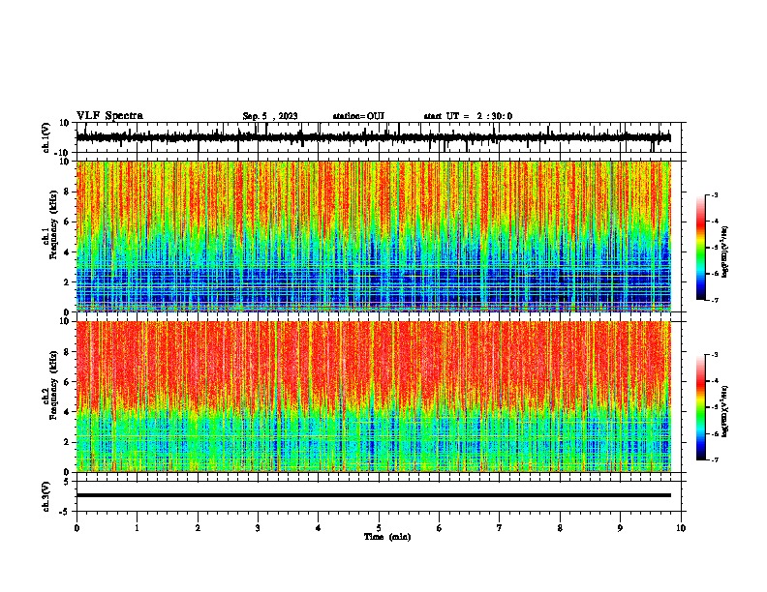Click the time-axis tick label "7"
The height and width of the screenshot is (592, 767).
click(500, 528)
